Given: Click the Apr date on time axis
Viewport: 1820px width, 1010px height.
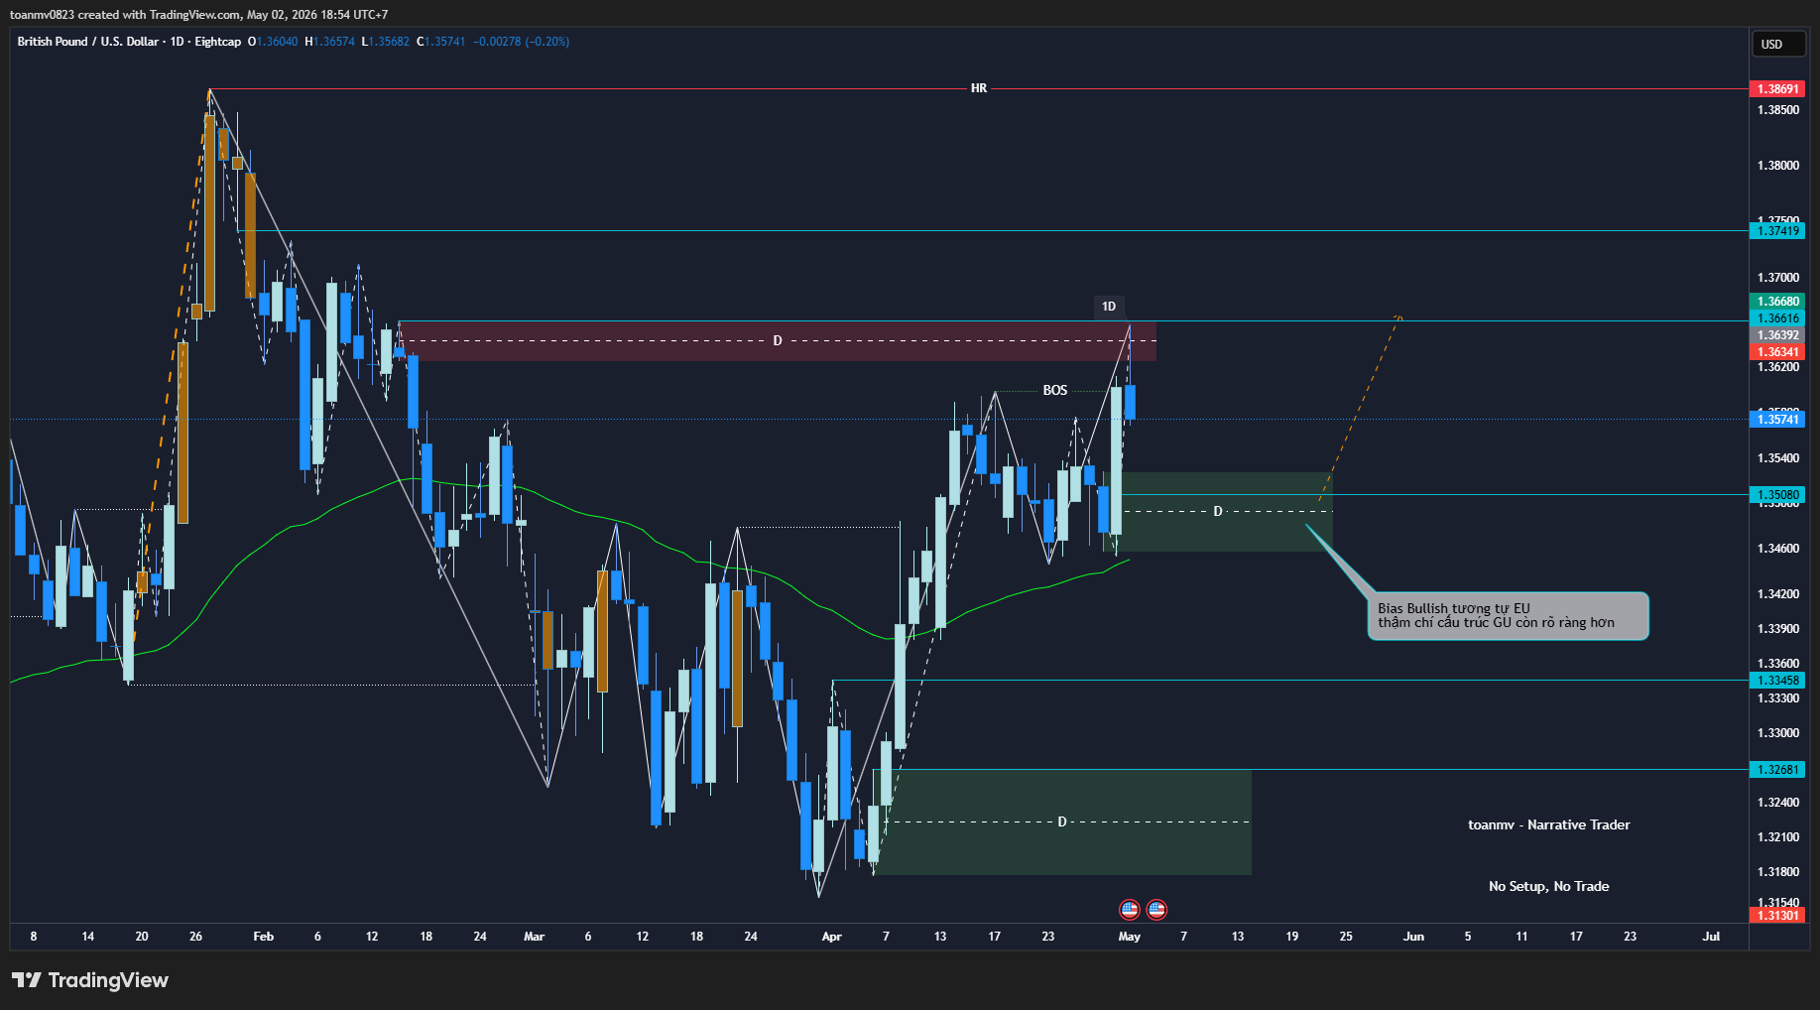Looking at the screenshot, I should [x=831, y=937].
